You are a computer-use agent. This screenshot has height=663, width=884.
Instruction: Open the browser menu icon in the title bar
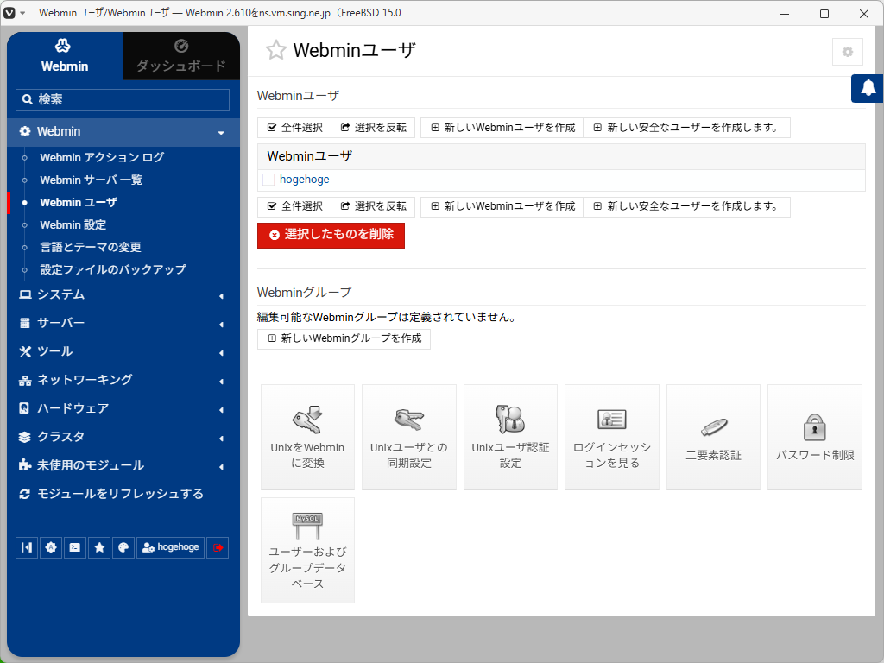[x=9, y=12]
